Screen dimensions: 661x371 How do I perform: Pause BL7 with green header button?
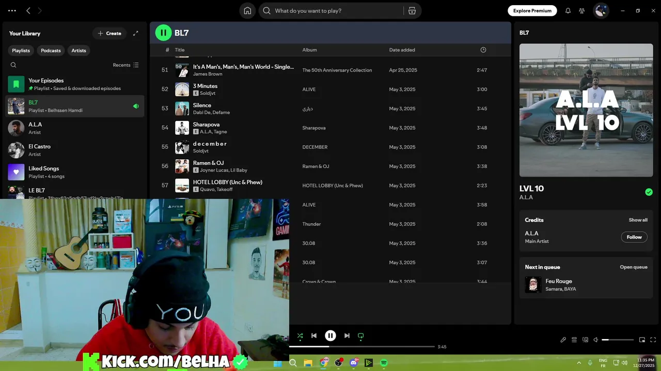coord(163,33)
